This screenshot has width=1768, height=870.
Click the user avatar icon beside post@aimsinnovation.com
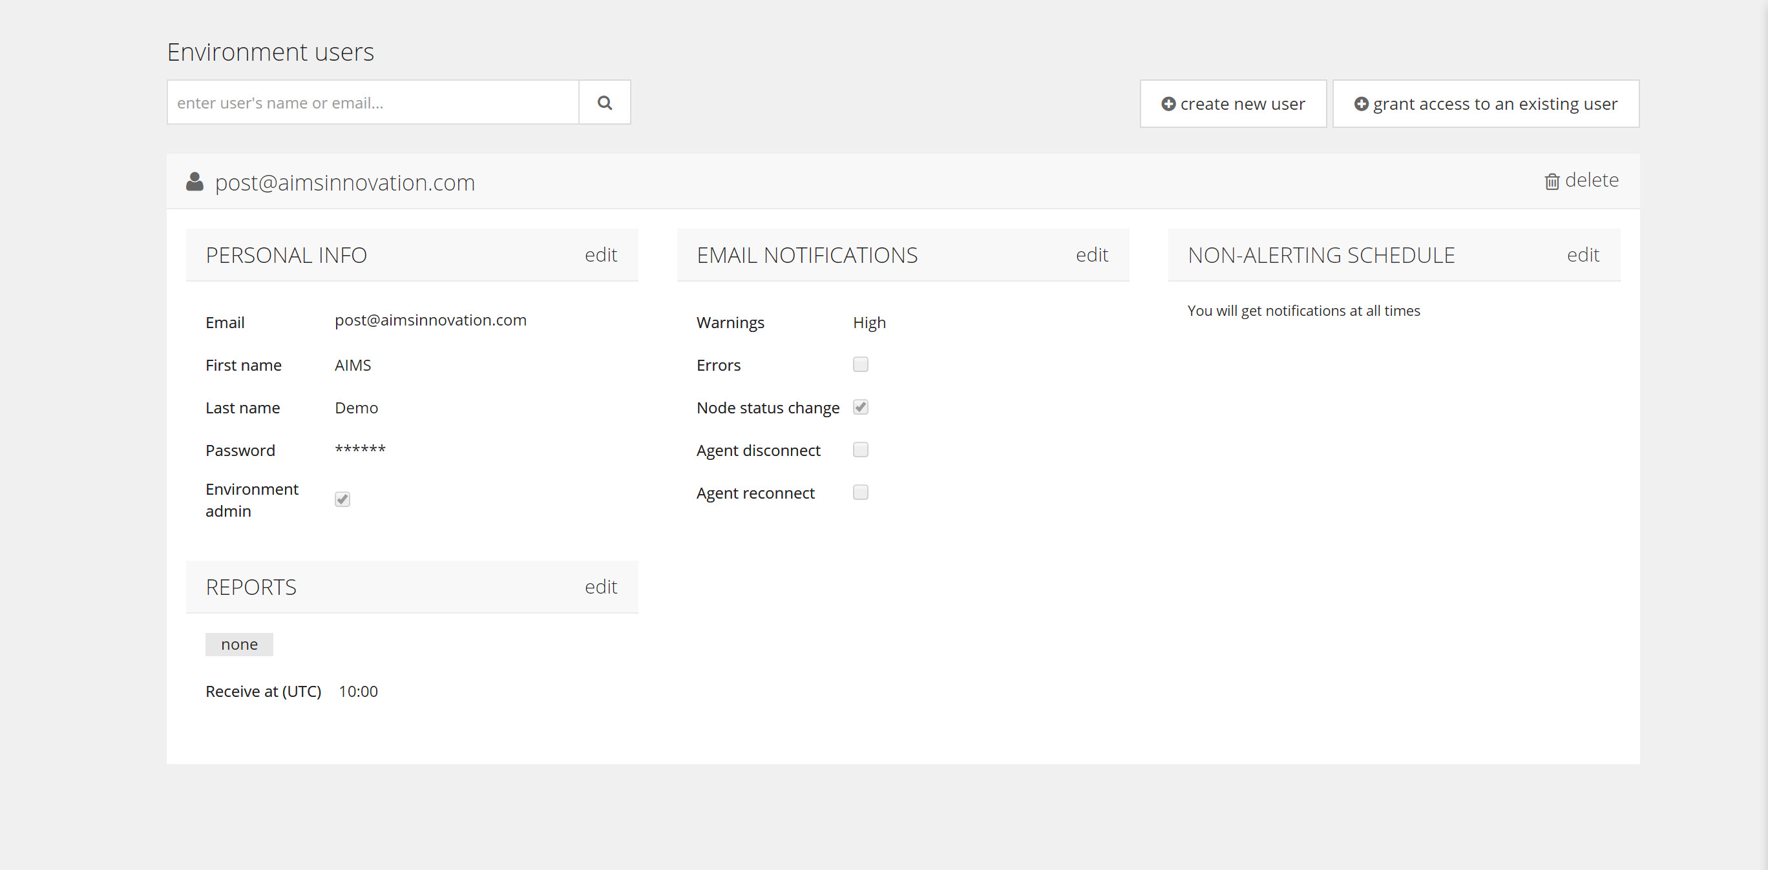point(195,182)
